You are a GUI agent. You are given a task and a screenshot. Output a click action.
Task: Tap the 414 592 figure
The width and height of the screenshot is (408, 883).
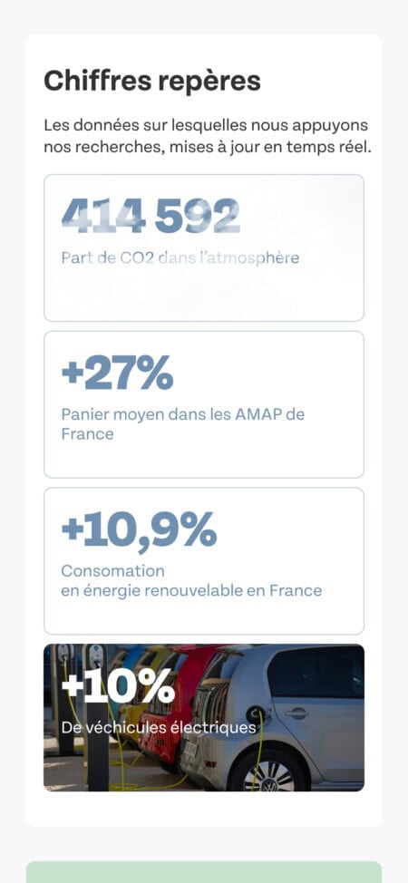point(151,217)
